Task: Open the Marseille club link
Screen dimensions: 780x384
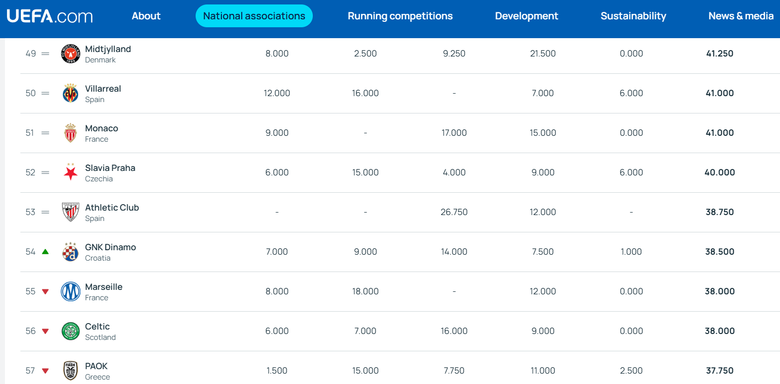Action: tap(103, 287)
